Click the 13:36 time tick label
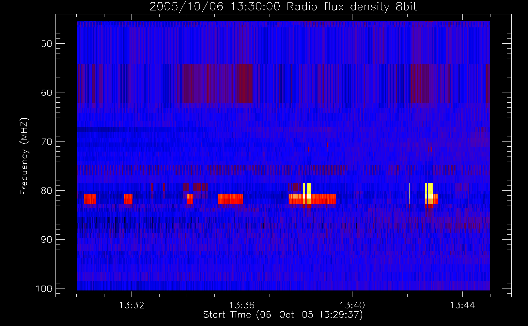The height and width of the screenshot is (326, 528). (x=242, y=305)
